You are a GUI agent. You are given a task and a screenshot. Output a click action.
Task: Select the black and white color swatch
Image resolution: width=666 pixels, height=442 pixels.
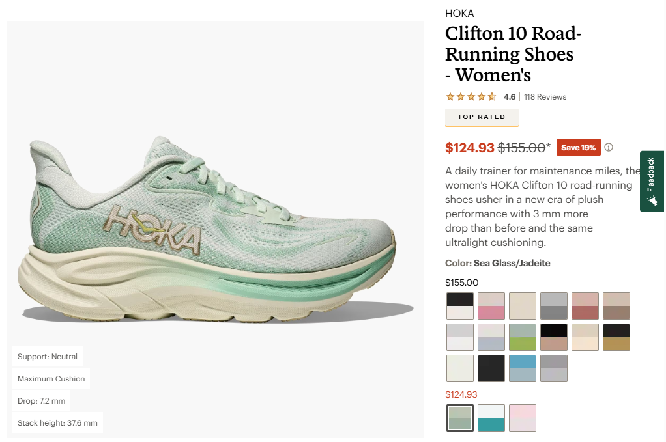tap(460, 306)
